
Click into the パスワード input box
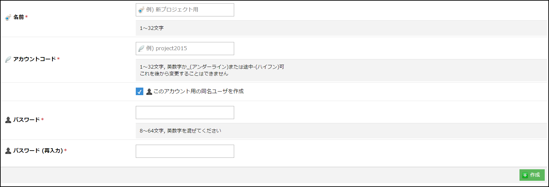click(x=185, y=113)
